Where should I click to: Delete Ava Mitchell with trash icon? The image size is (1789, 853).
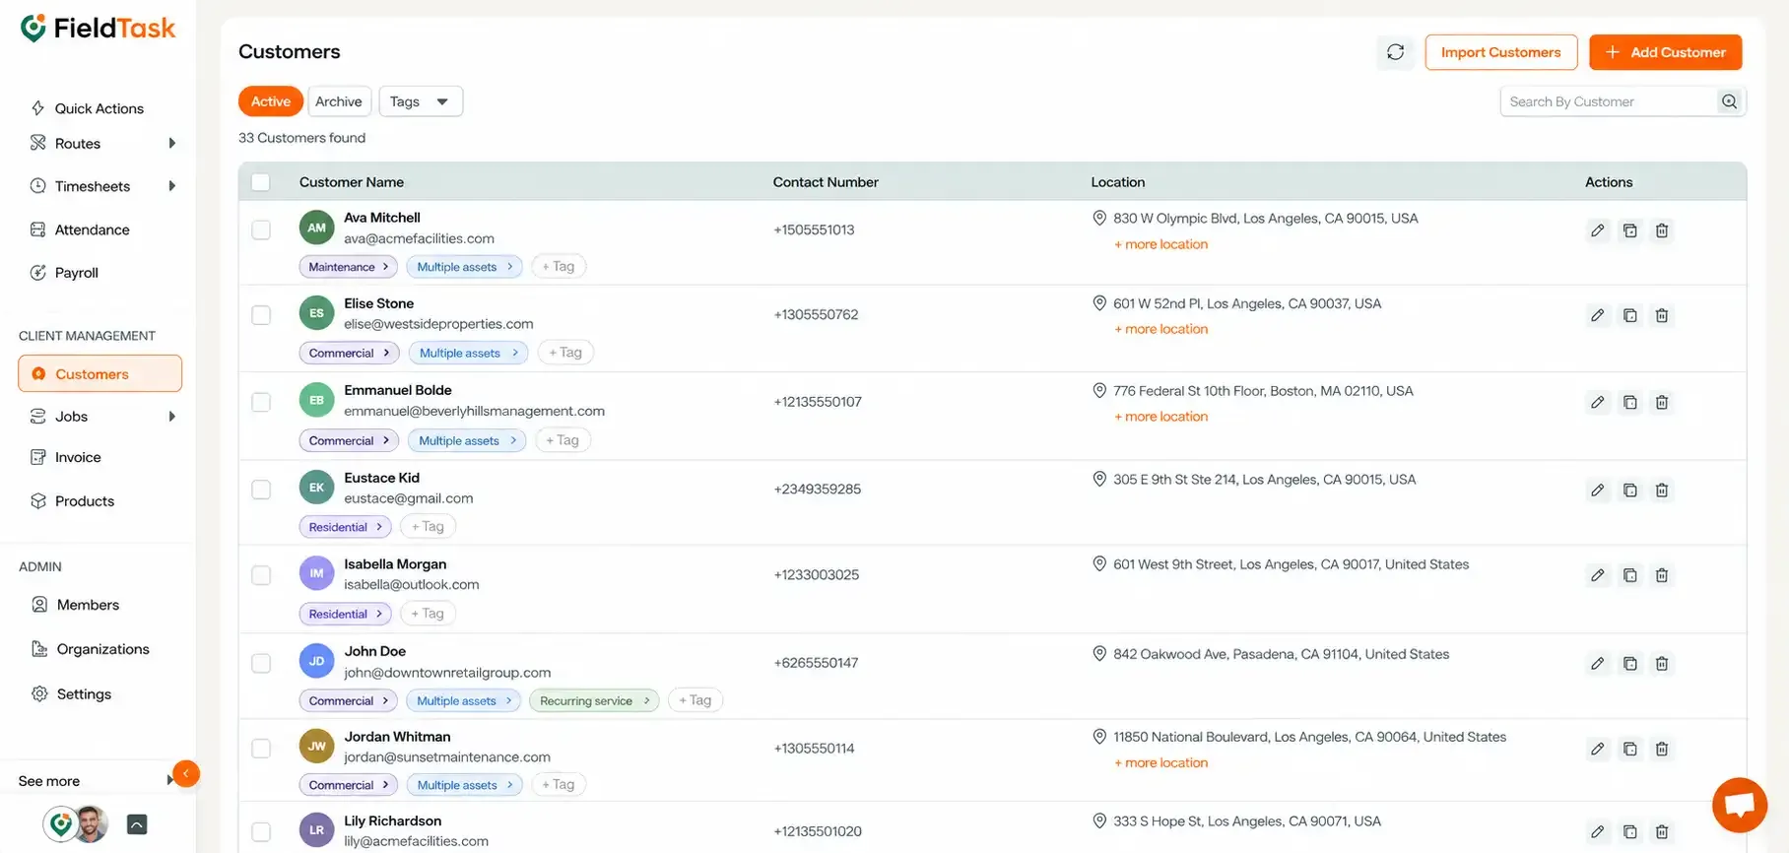pos(1662,230)
